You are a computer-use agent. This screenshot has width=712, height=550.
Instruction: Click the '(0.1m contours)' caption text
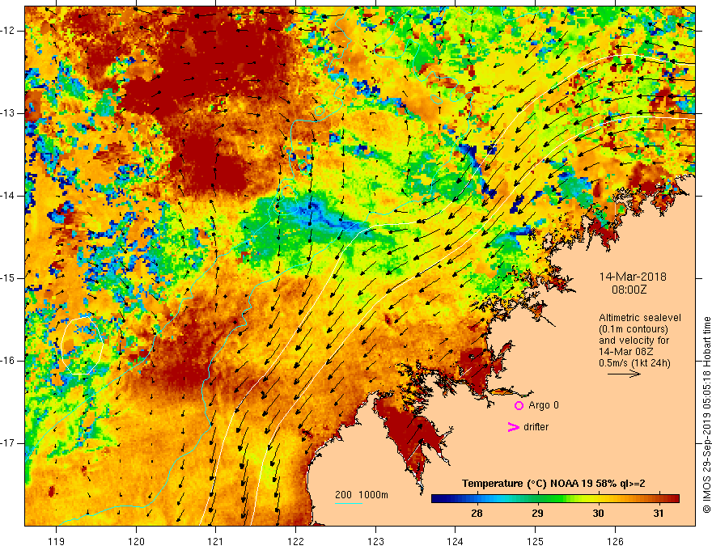click(634, 329)
